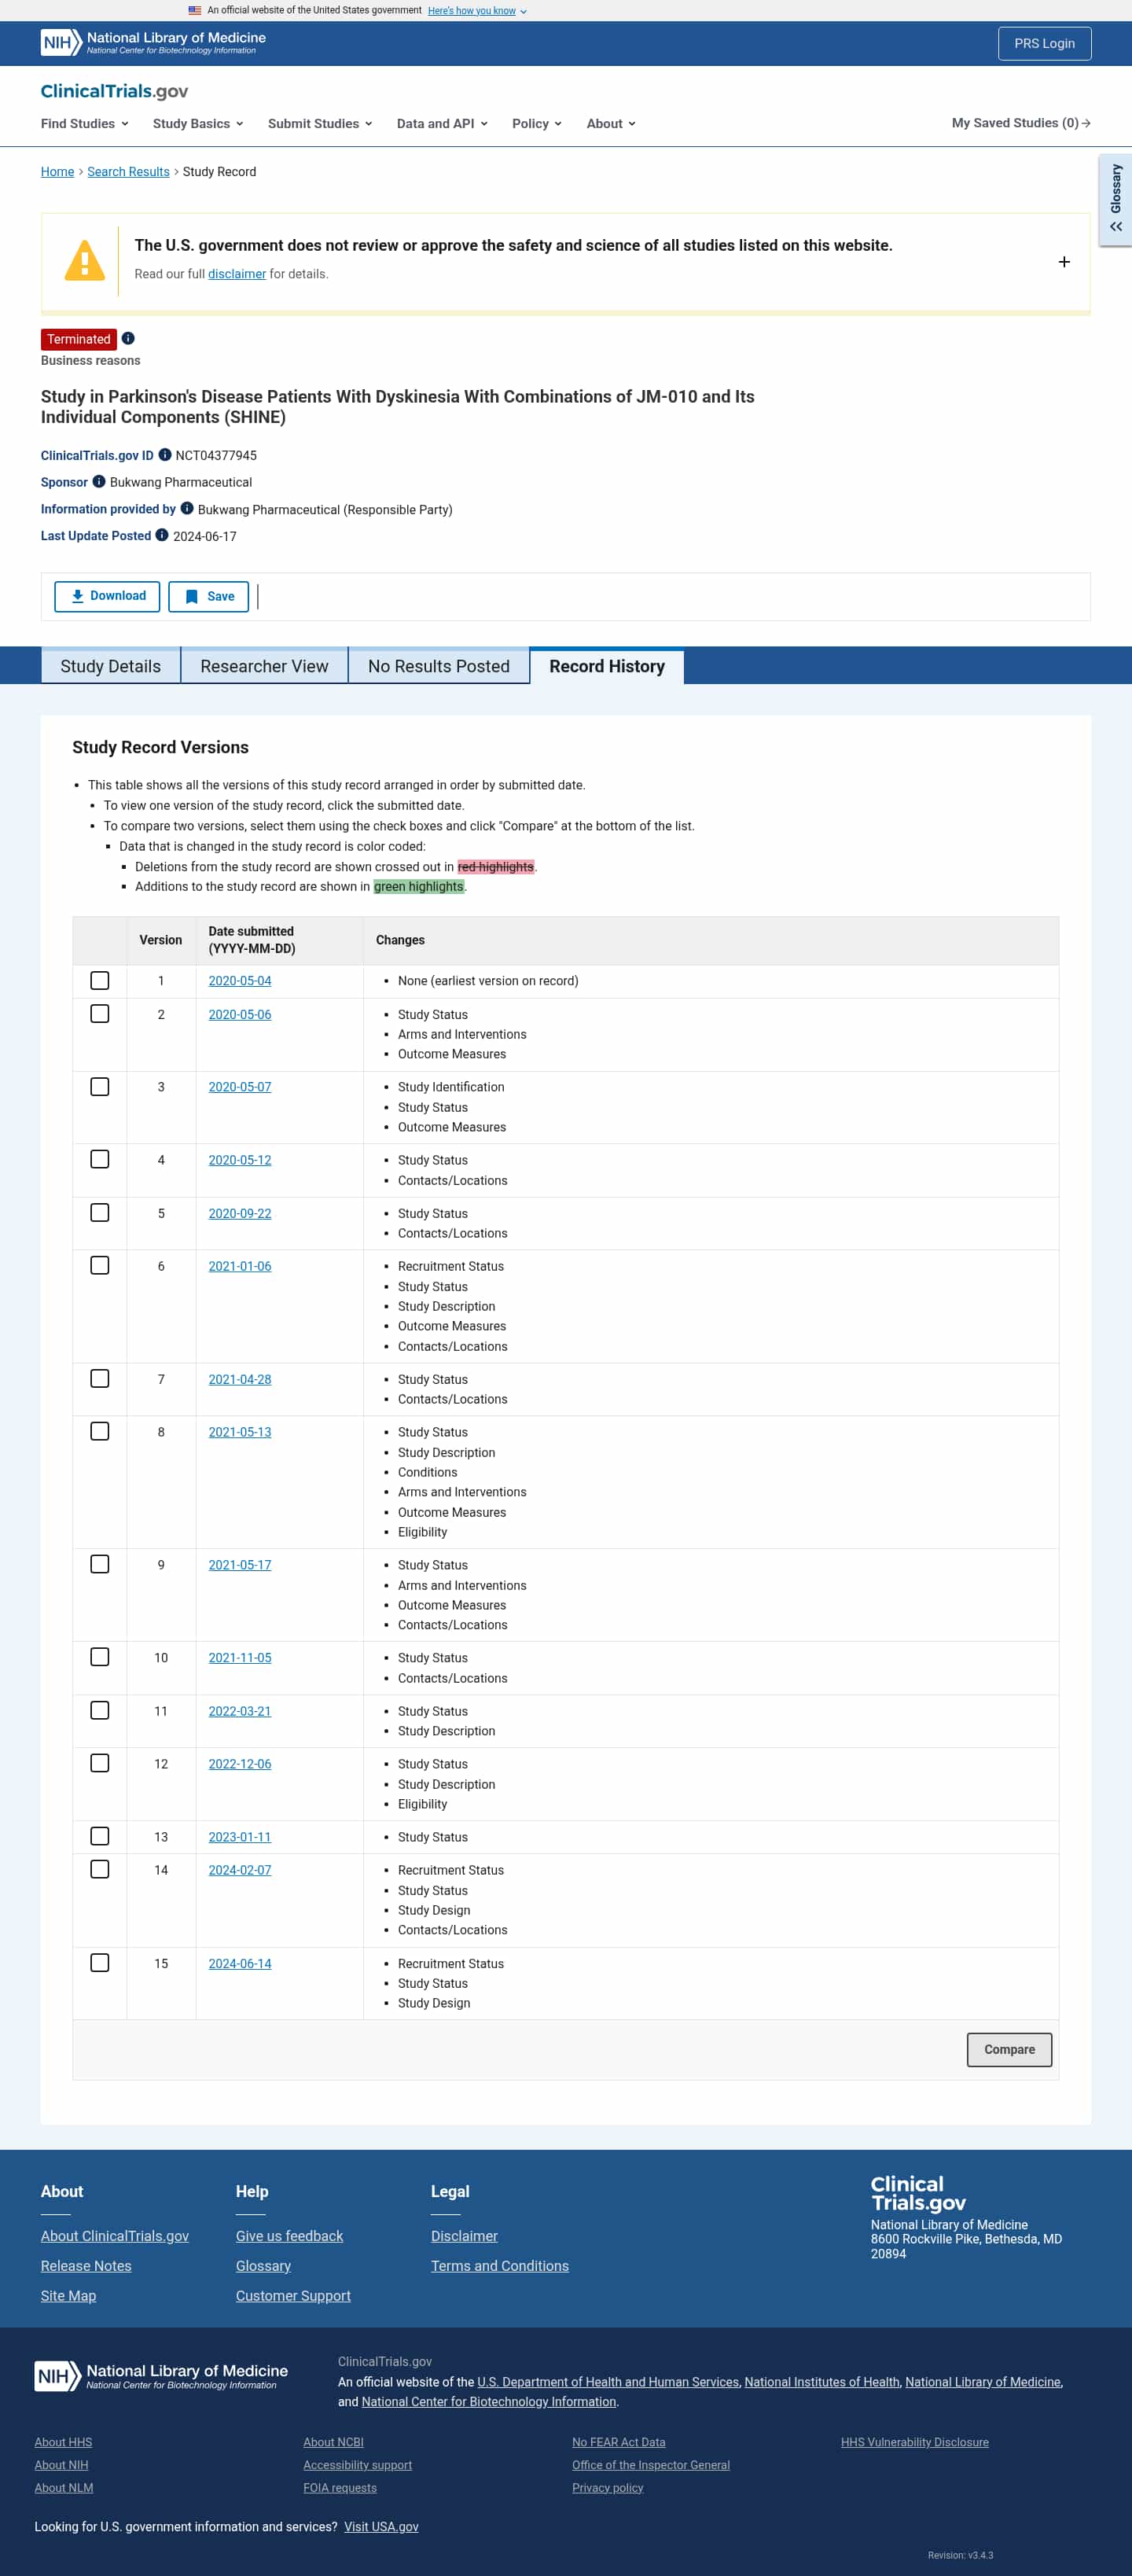This screenshot has width=1132, height=2576.
Task: Click the info icon beside Terminated status
Action: [x=129, y=338]
